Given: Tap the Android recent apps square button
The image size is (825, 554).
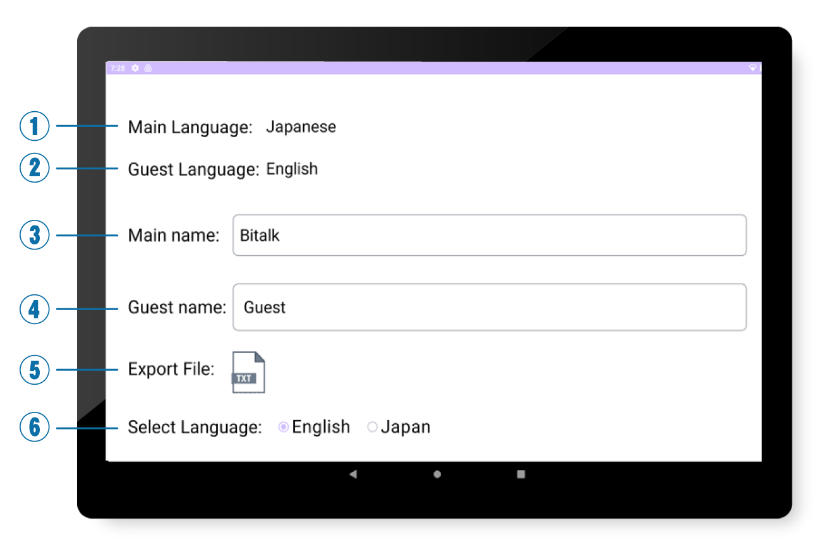Looking at the screenshot, I should tap(521, 474).
